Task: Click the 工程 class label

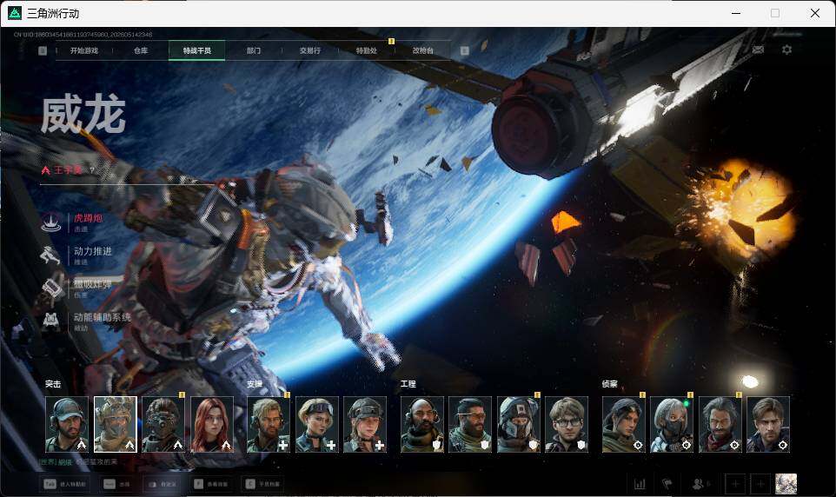Action: [x=408, y=384]
